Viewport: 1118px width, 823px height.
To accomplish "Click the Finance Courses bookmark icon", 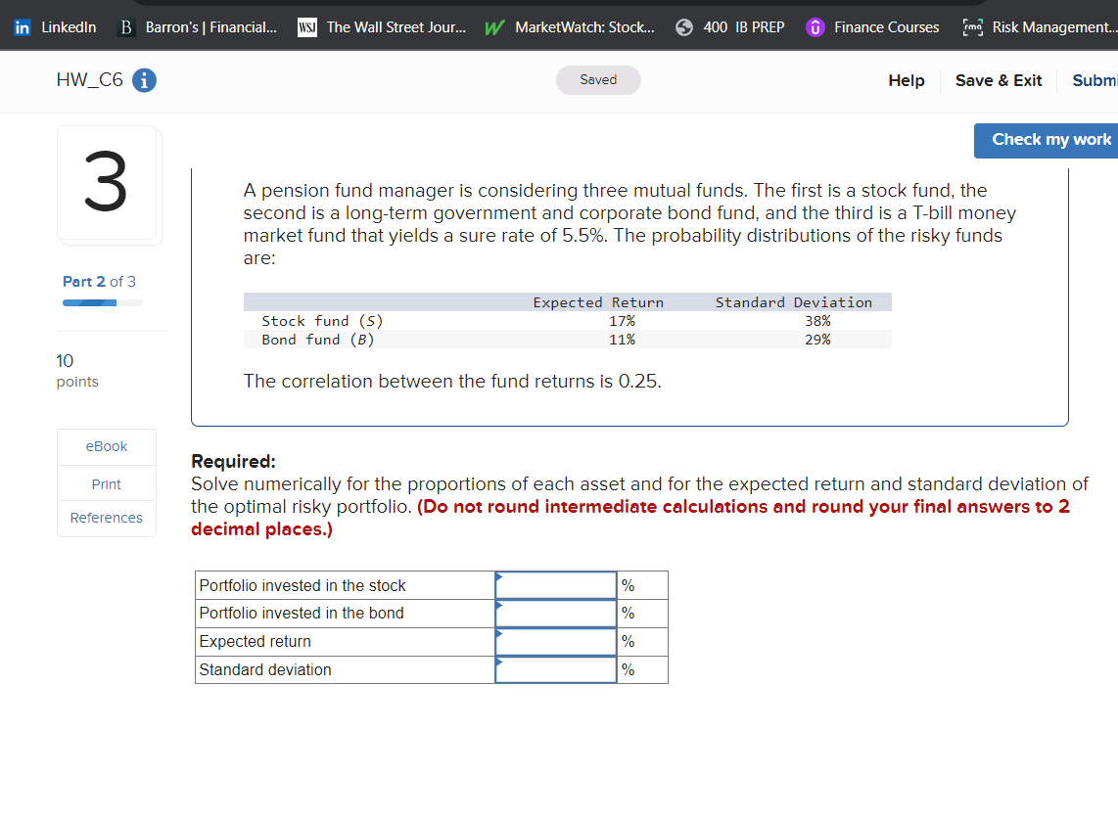I will pos(815,26).
